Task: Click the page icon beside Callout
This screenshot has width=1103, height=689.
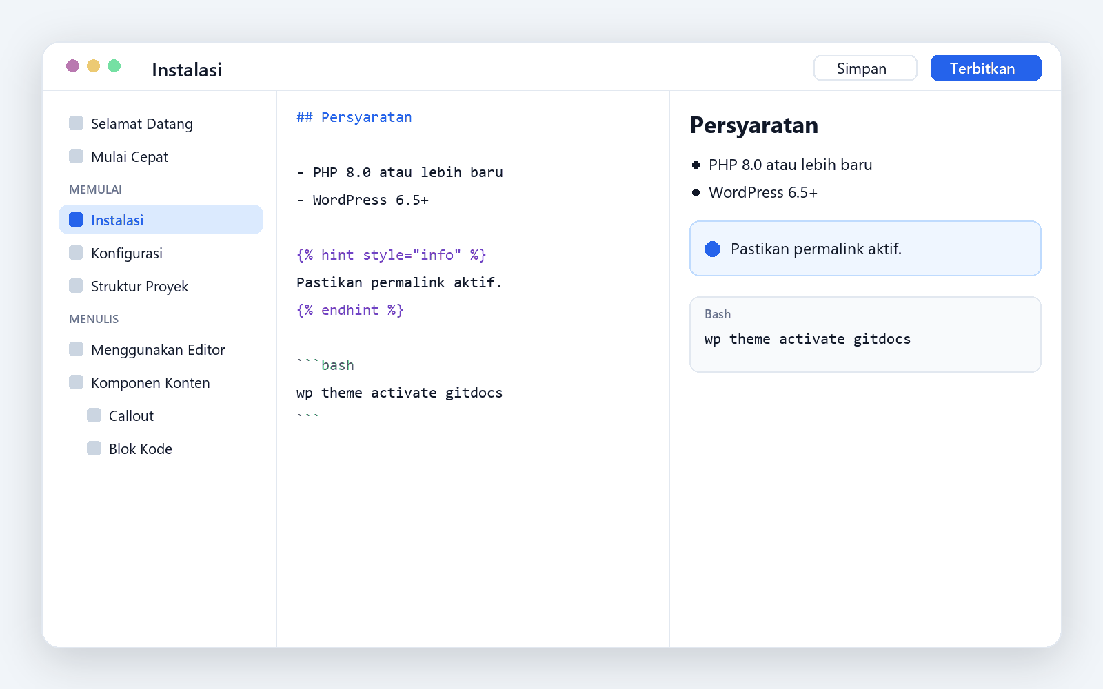Action: point(94,415)
